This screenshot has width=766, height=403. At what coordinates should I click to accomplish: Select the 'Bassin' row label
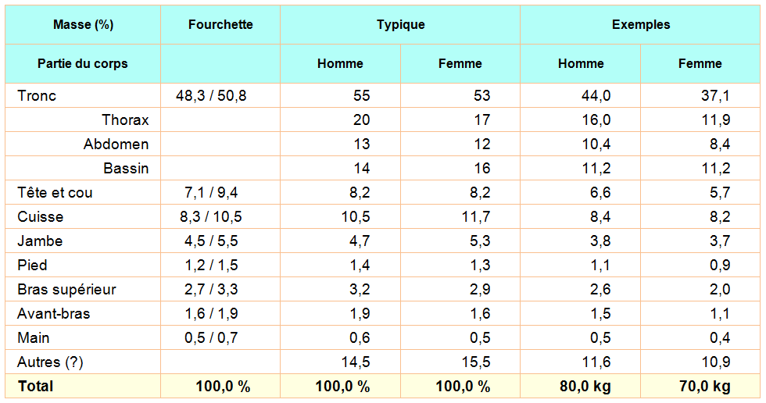pyautogui.click(x=126, y=169)
